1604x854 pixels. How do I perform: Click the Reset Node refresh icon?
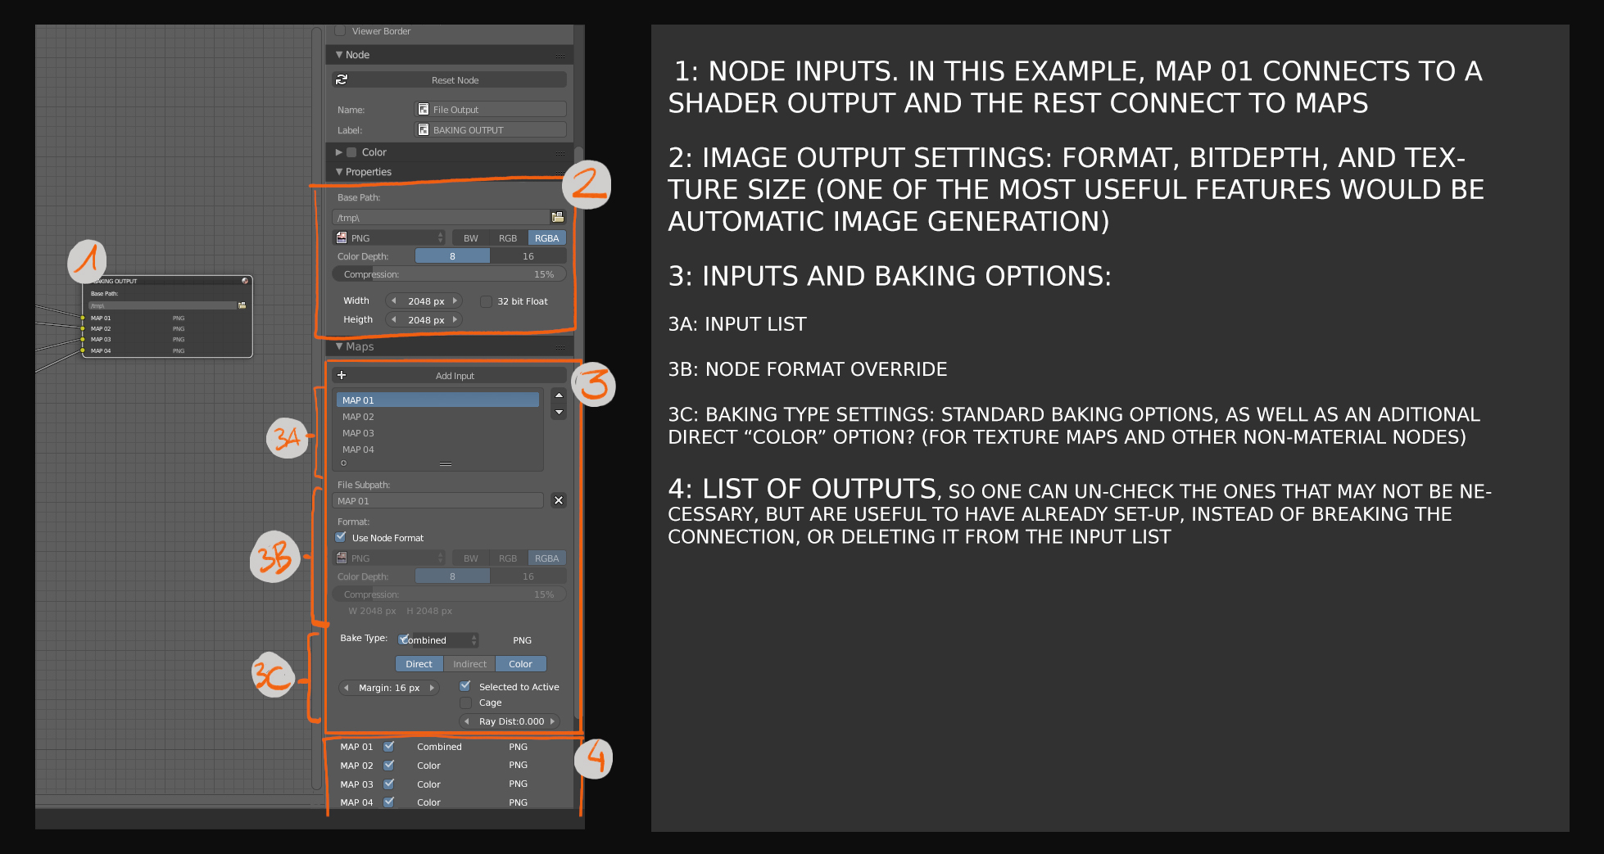pos(342,79)
